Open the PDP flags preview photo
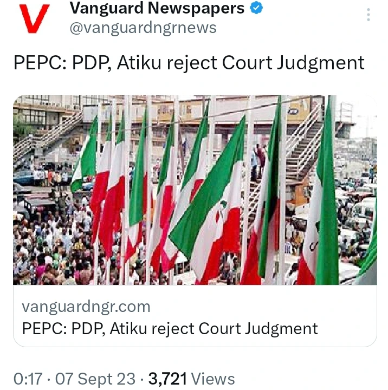 click(195, 190)
